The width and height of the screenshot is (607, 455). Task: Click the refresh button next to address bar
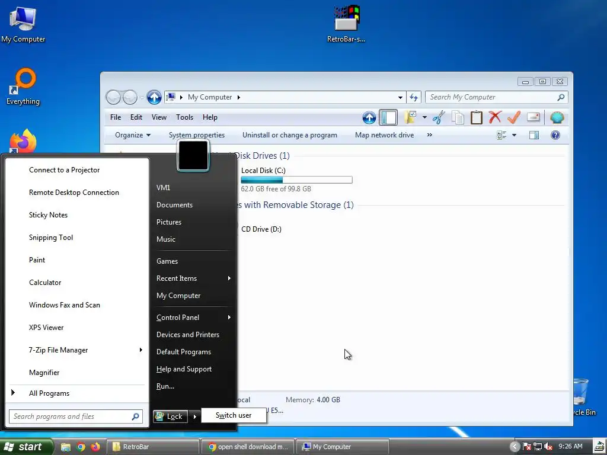tap(414, 98)
